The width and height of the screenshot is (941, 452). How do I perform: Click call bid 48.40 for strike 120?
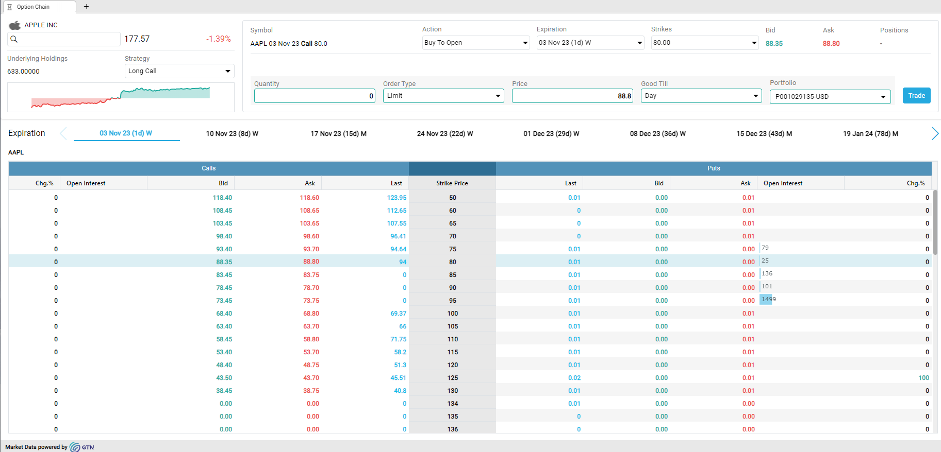tap(224, 365)
